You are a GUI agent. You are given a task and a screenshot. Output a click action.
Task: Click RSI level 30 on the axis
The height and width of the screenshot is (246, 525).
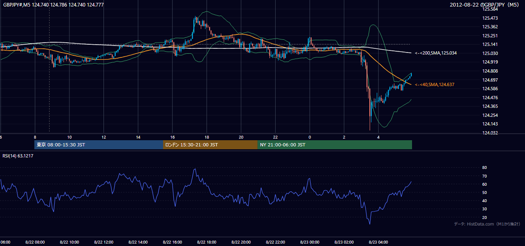coord(484,209)
